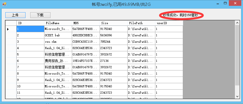Open the application icon in title bar
Screen dimensions: 243x104
coord(4,4)
